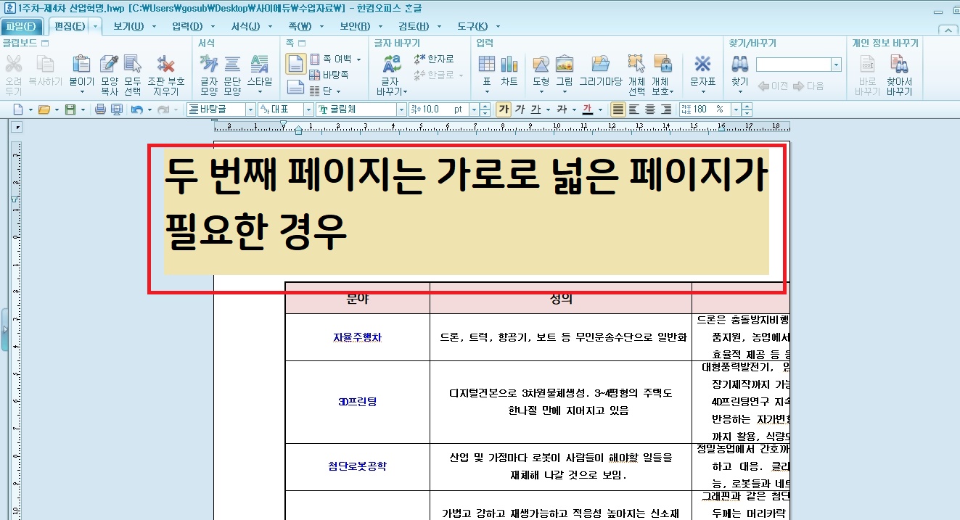
Task: Click 조판 부호 지우기 icon
Action: pyautogui.click(x=165, y=65)
